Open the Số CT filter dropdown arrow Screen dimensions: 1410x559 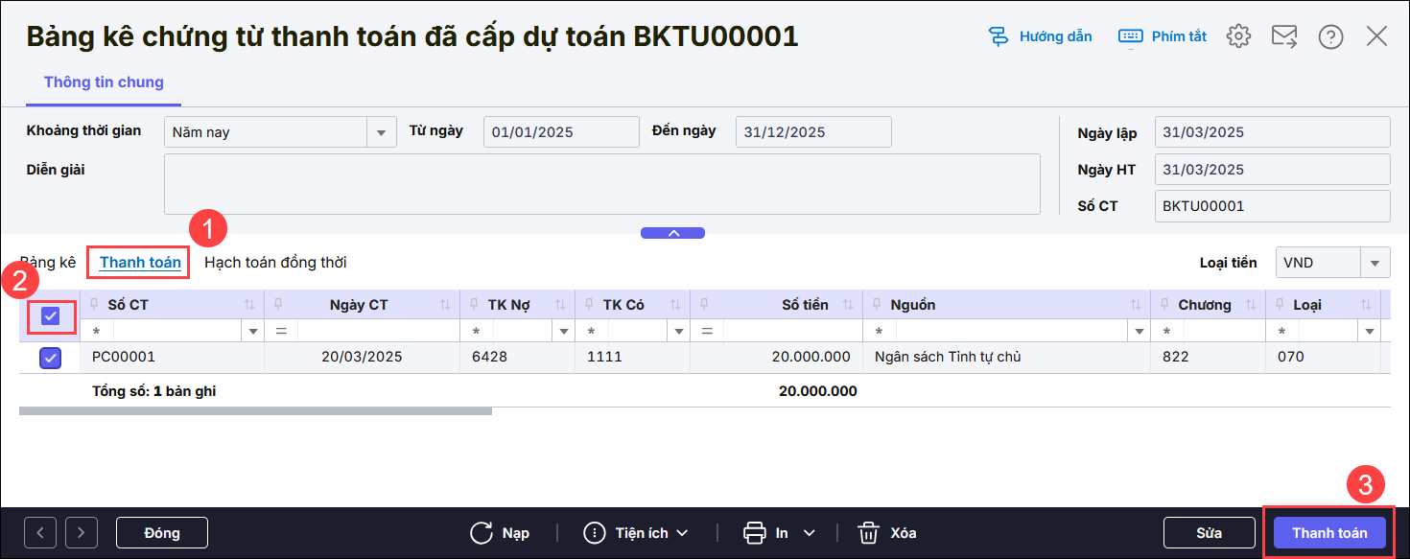(x=253, y=332)
